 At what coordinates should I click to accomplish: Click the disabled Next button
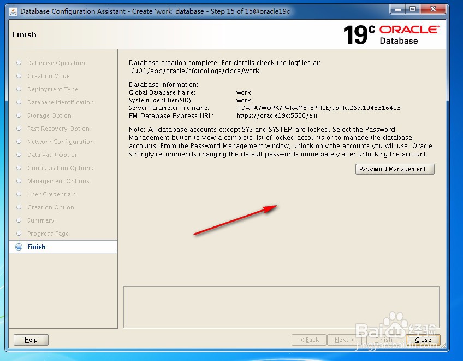coord(345,340)
